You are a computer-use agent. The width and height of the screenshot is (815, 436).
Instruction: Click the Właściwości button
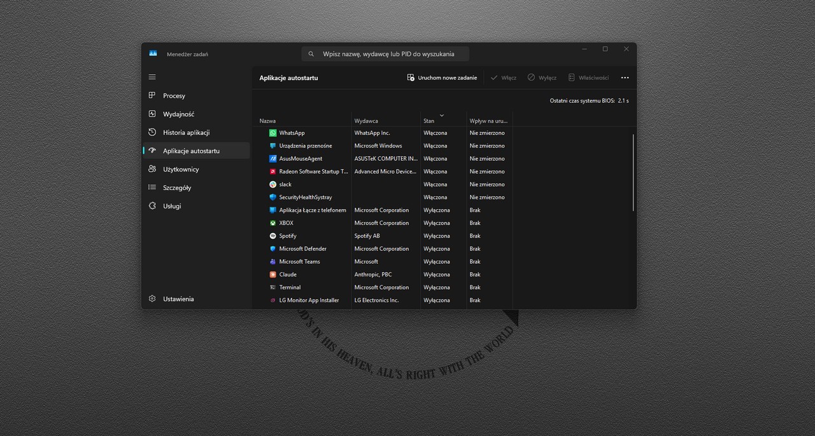coord(588,78)
